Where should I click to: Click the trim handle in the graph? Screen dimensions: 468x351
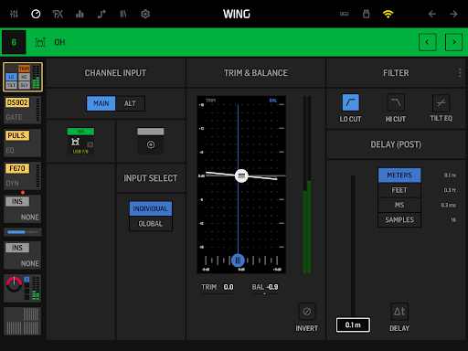(241, 175)
